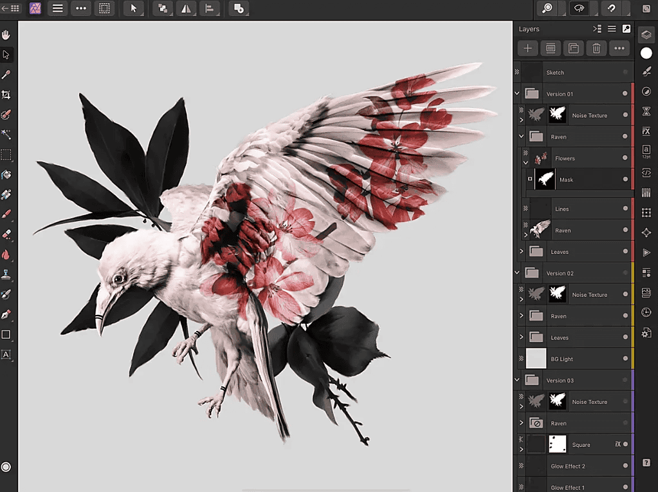
Task: Hide the BG Light layer
Action: tap(625, 359)
